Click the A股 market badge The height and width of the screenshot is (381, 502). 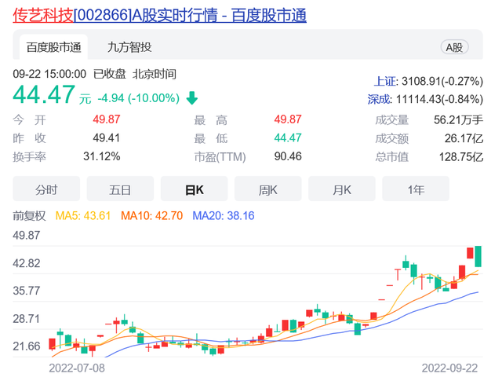tap(454, 47)
